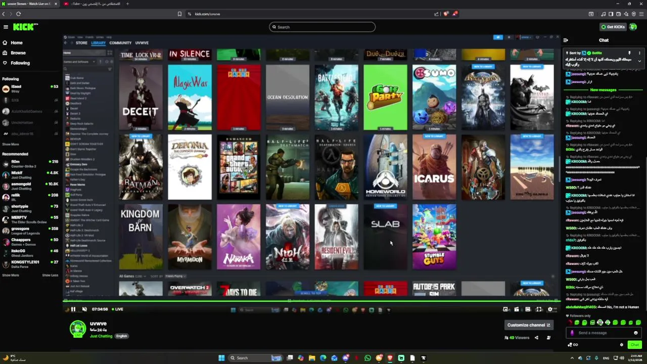This screenshot has width=647, height=364.
Task: Click the Just Chatting category link
Action: coord(101,336)
